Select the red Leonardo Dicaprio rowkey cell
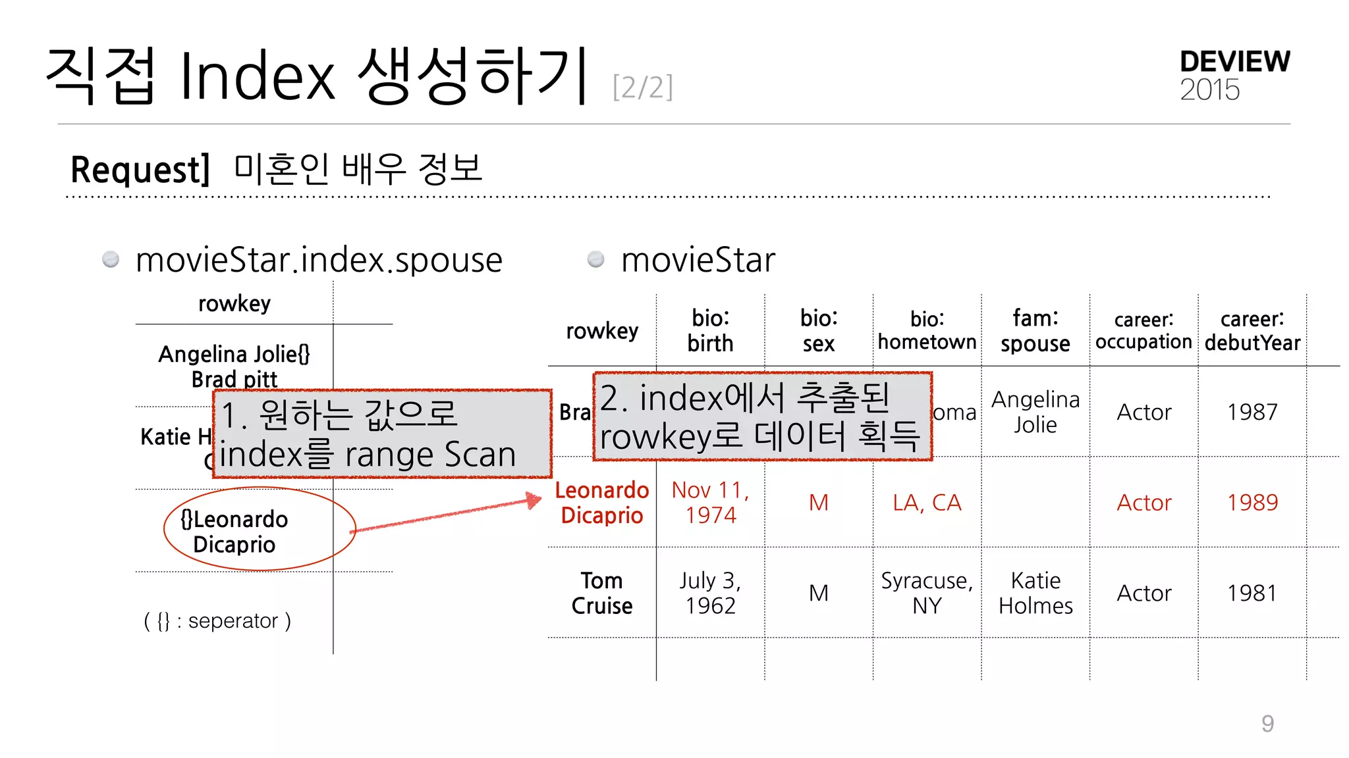The image size is (1349, 758). coord(601,502)
